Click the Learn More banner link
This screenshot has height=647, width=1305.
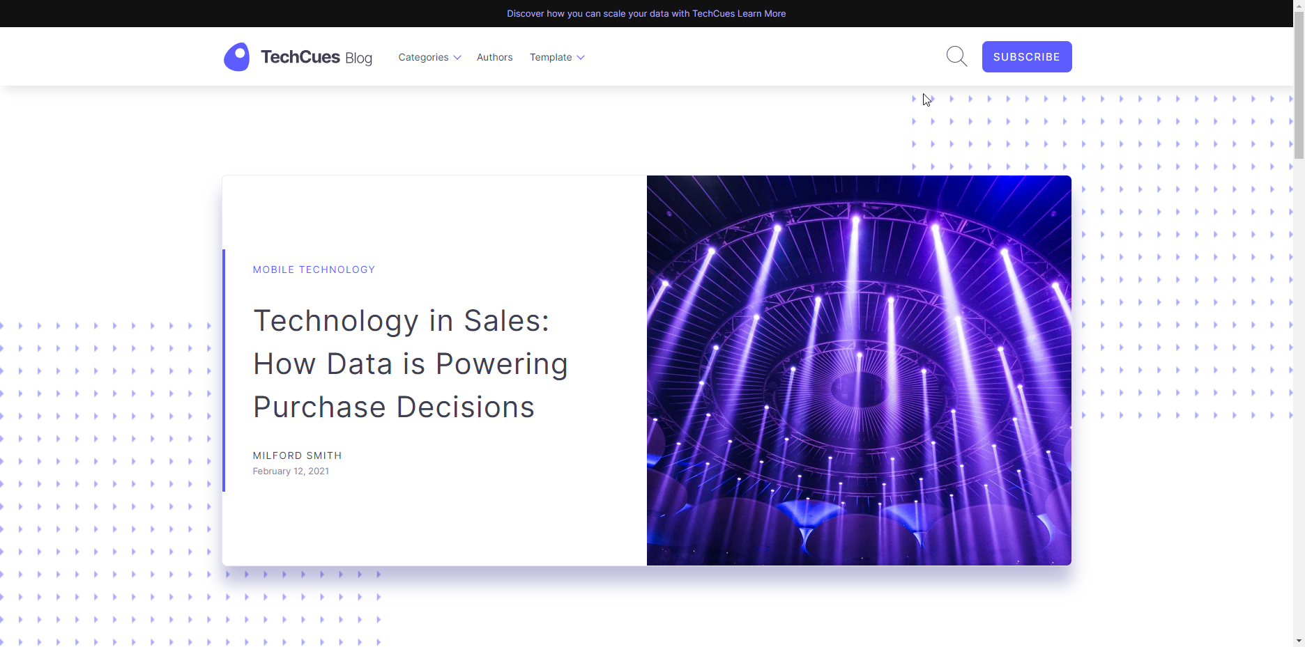click(761, 13)
